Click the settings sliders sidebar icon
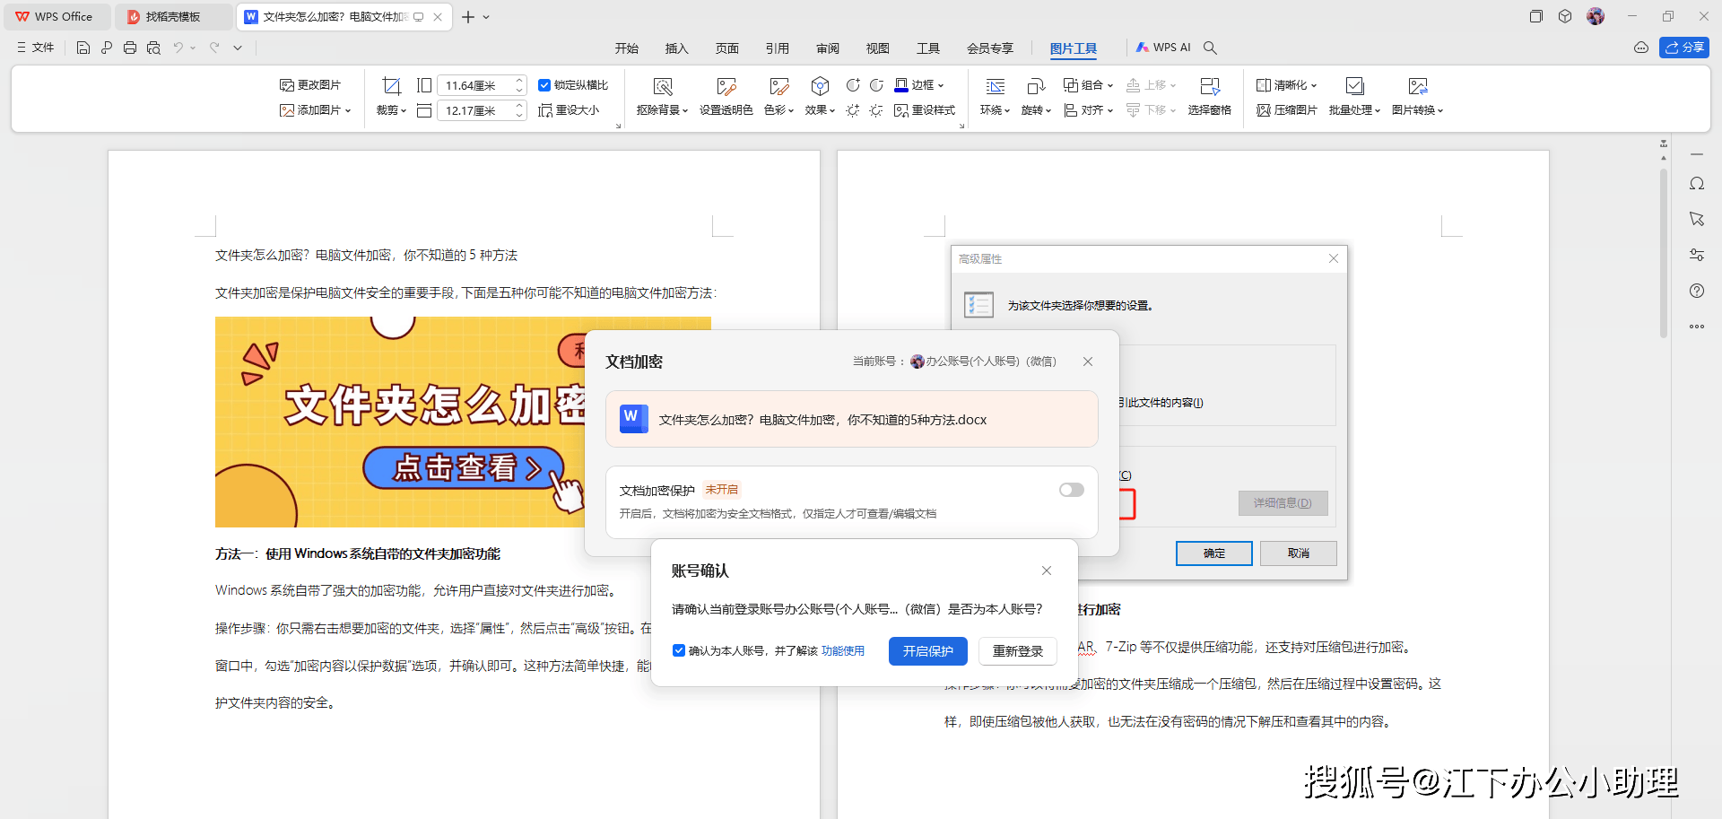The image size is (1722, 819). tap(1697, 255)
